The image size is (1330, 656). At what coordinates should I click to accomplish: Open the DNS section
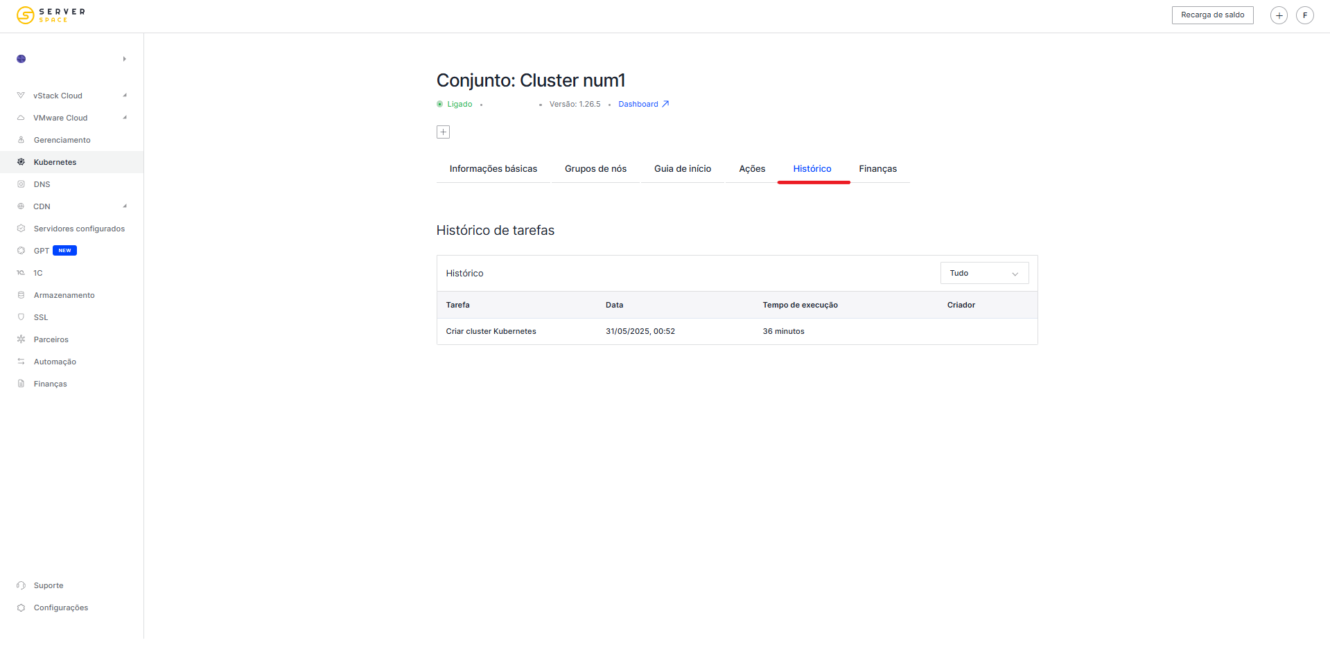point(42,184)
